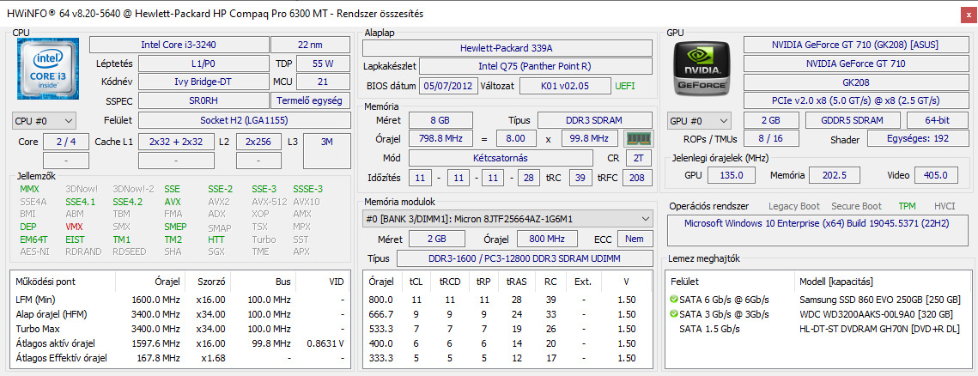978x376 pixels.
Task: Click the Kétcsatornás mode field
Action: coord(501,158)
